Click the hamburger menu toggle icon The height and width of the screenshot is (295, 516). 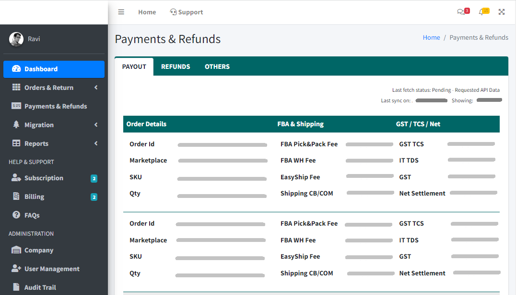pos(121,12)
